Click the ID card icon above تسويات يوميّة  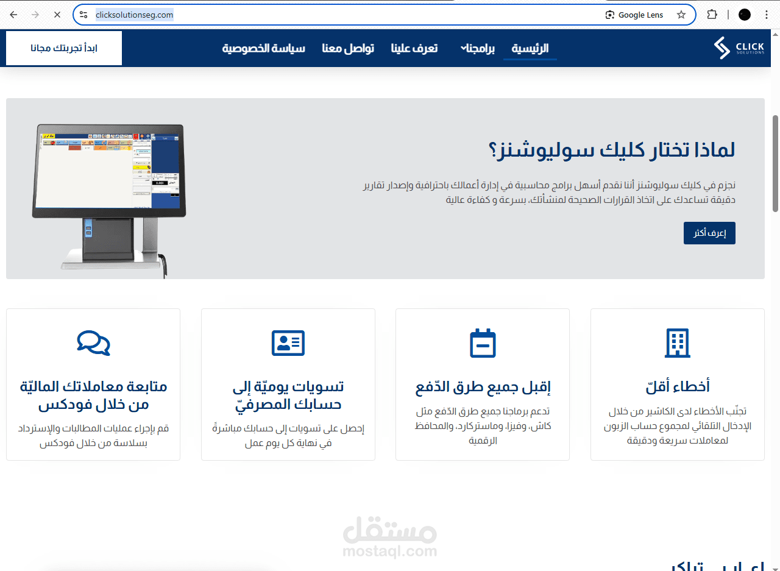(x=288, y=343)
